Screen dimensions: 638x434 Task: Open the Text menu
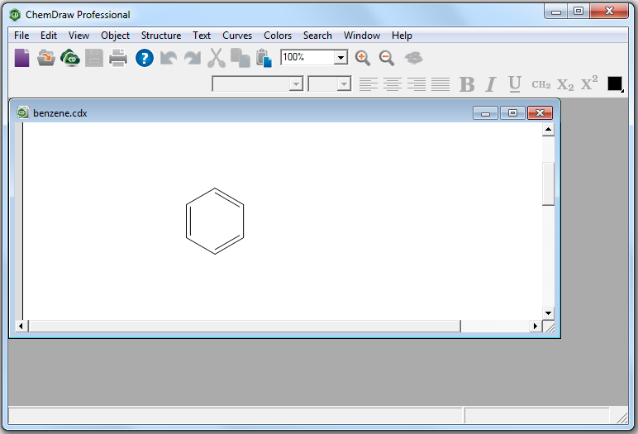pyautogui.click(x=202, y=36)
